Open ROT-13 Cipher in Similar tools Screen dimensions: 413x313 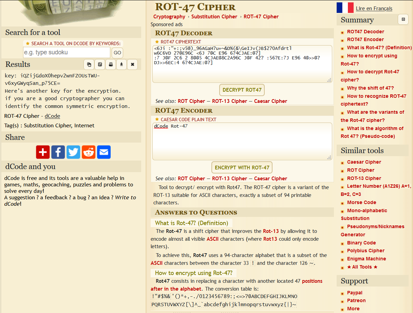click(x=364, y=178)
